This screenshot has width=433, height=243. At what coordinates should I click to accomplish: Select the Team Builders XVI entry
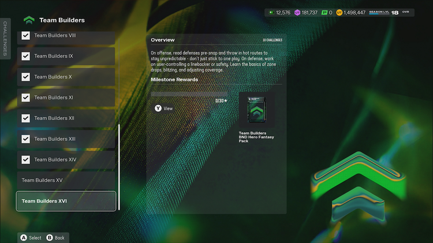pyautogui.click(x=66, y=201)
